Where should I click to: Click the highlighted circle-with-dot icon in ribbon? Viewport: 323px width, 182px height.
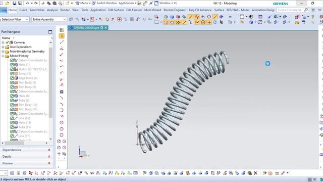click(203, 22)
